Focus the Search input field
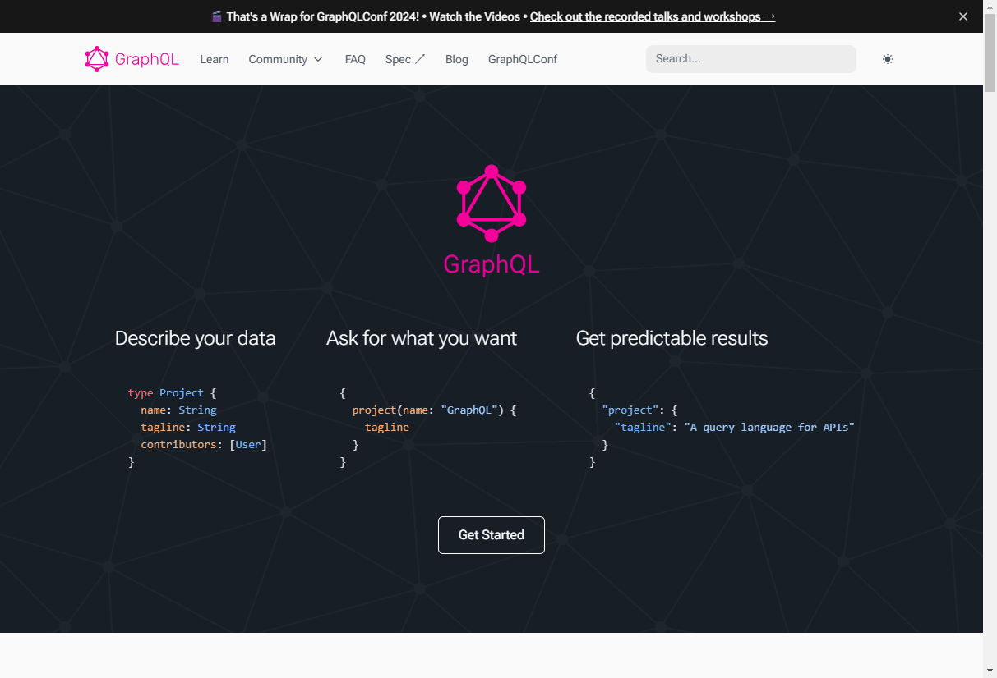This screenshot has width=997, height=678. [x=751, y=59]
